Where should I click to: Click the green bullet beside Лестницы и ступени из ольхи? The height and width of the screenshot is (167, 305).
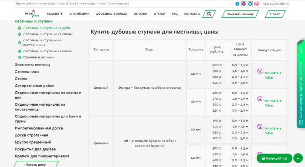(x=20, y=51)
